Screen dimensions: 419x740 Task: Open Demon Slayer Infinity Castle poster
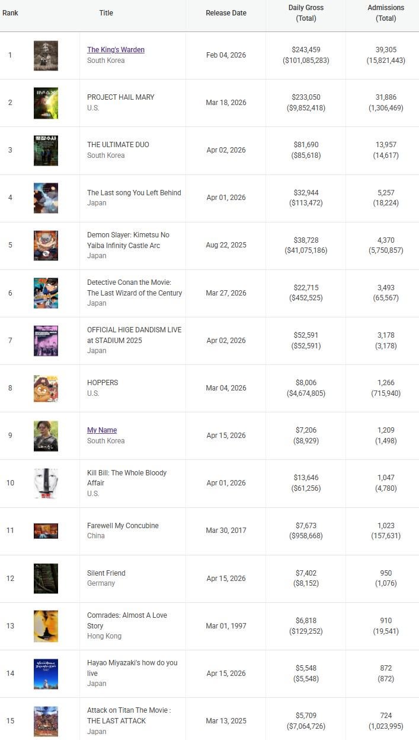pyautogui.click(x=46, y=245)
